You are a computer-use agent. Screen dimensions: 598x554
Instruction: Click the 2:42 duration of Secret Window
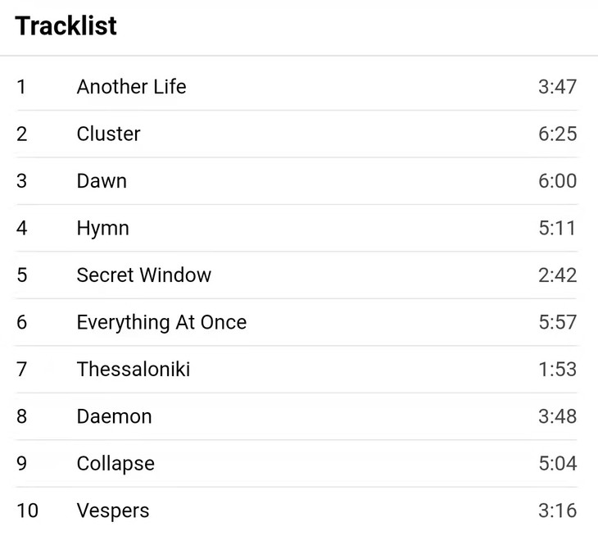[x=557, y=275]
